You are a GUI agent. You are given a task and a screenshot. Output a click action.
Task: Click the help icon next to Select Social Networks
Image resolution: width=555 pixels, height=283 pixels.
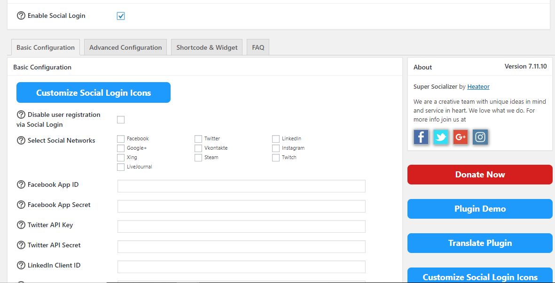[x=21, y=140]
